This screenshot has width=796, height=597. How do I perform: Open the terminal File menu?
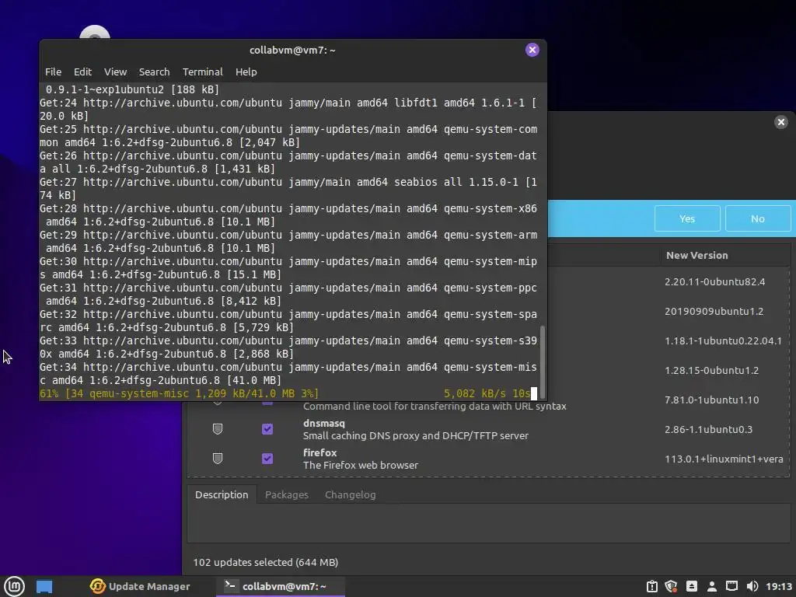[x=54, y=72]
